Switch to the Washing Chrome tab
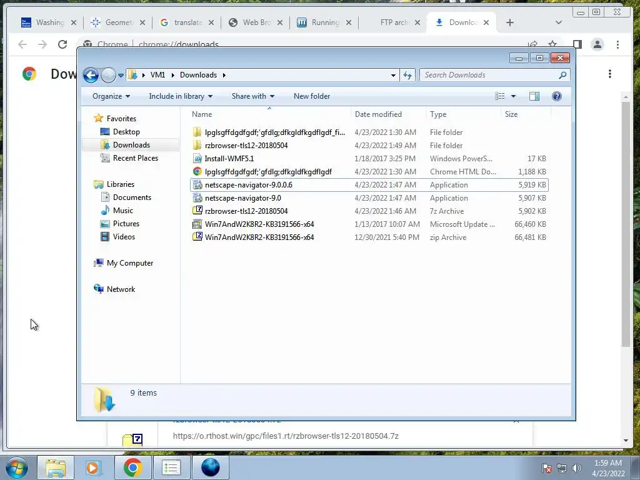This screenshot has height=480, width=640. pyautogui.click(x=49, y=22)
